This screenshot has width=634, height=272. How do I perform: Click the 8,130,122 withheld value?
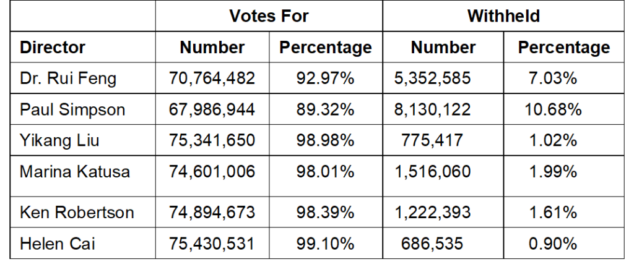[432, 109]
